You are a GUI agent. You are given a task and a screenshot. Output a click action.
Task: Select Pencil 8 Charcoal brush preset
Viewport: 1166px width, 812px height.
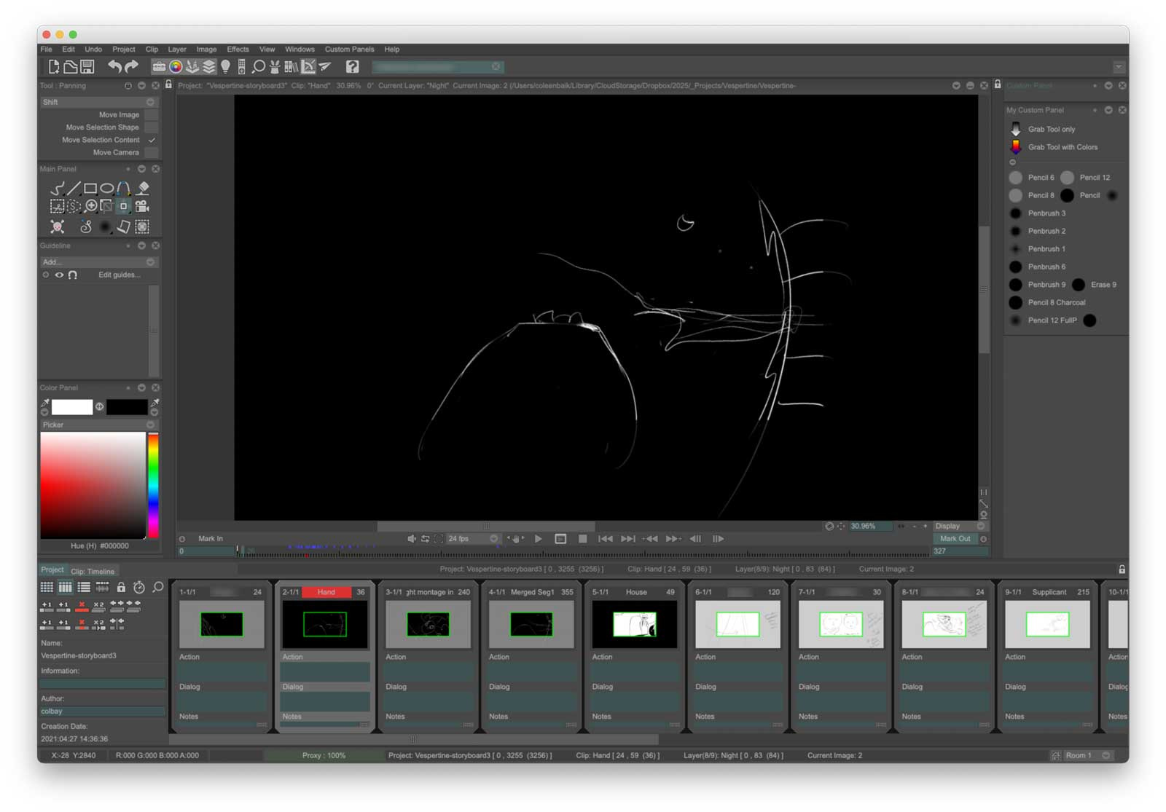pos(1048,303)
